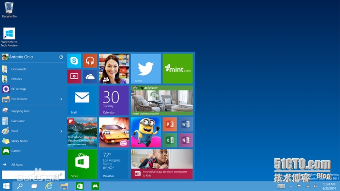Select Welcome to Tech Preview desktop icon
Screen dimensions: 340x191
click(x=9, y=37)
